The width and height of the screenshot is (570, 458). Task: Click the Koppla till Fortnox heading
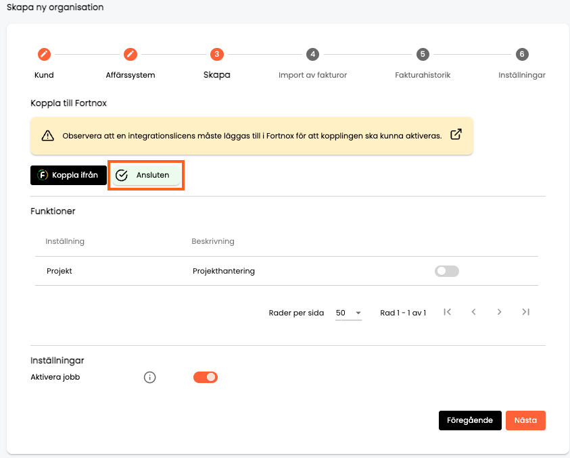click(x=69, y=103)
